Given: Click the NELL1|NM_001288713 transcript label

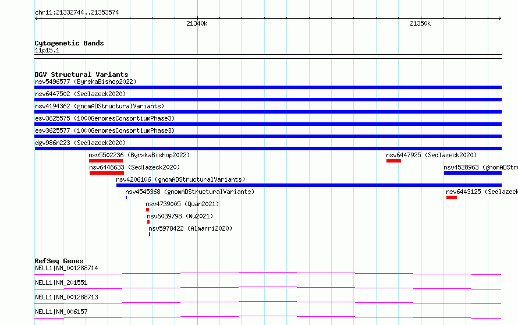Looking at the screenshot, I should coord(66,297).
